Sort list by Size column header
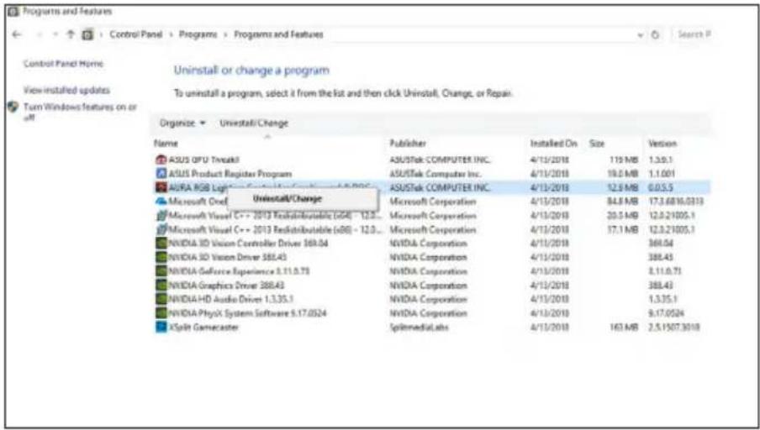 tap(597, 144)
